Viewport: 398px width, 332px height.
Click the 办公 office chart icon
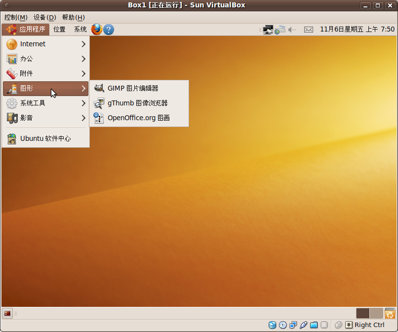pyautogui.click(x=12, y=59)
